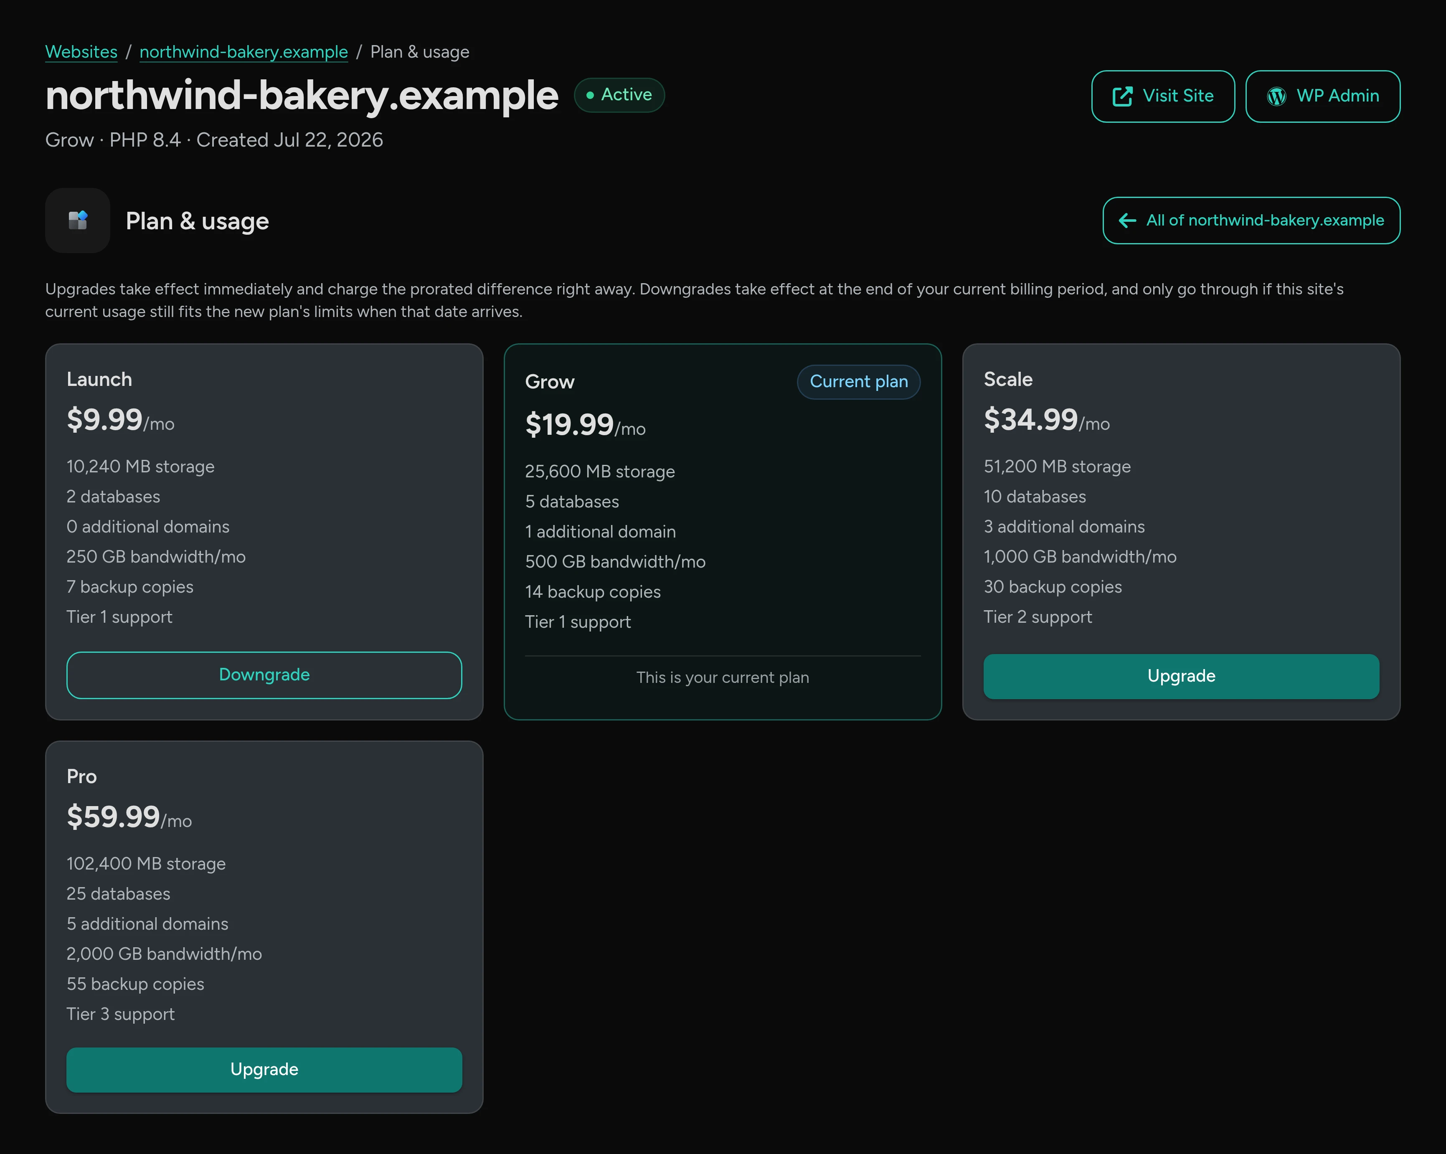1446x1154 pixels.
Task: Click the $59.99/mo price
Action: 129,817
